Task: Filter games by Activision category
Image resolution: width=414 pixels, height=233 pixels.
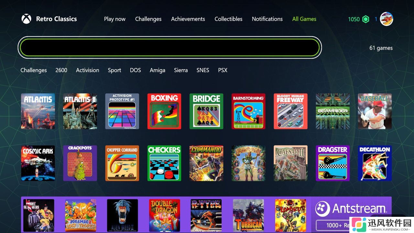Action: point(88,70)
